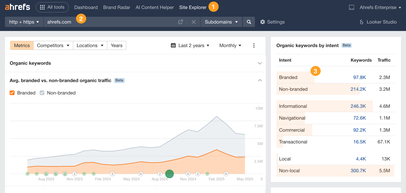Open the calendar date range picker
The height and width of the screenshot is (193, 406).
coord(173,45)
